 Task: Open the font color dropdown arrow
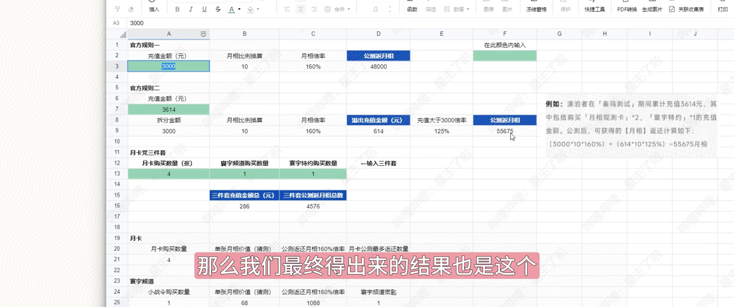coord(239,9)
